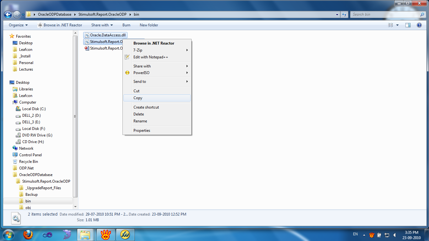Open the Windows Start orb
This screenshot has height=241, width=429.
[x=8, y=234]
